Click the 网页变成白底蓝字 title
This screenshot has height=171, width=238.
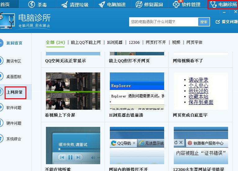pyautogui.click(x=190, y=115)
